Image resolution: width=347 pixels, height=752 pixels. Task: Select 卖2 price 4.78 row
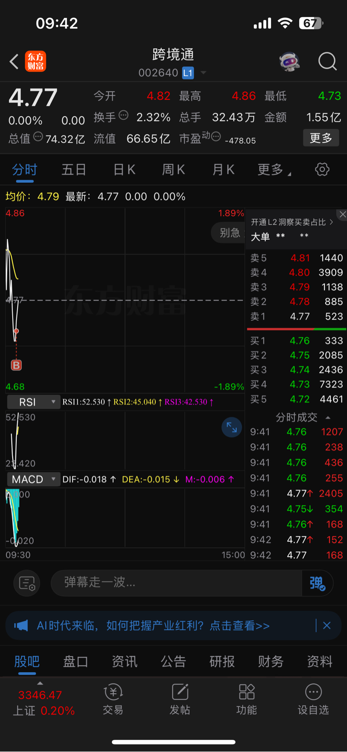(296, 302)
